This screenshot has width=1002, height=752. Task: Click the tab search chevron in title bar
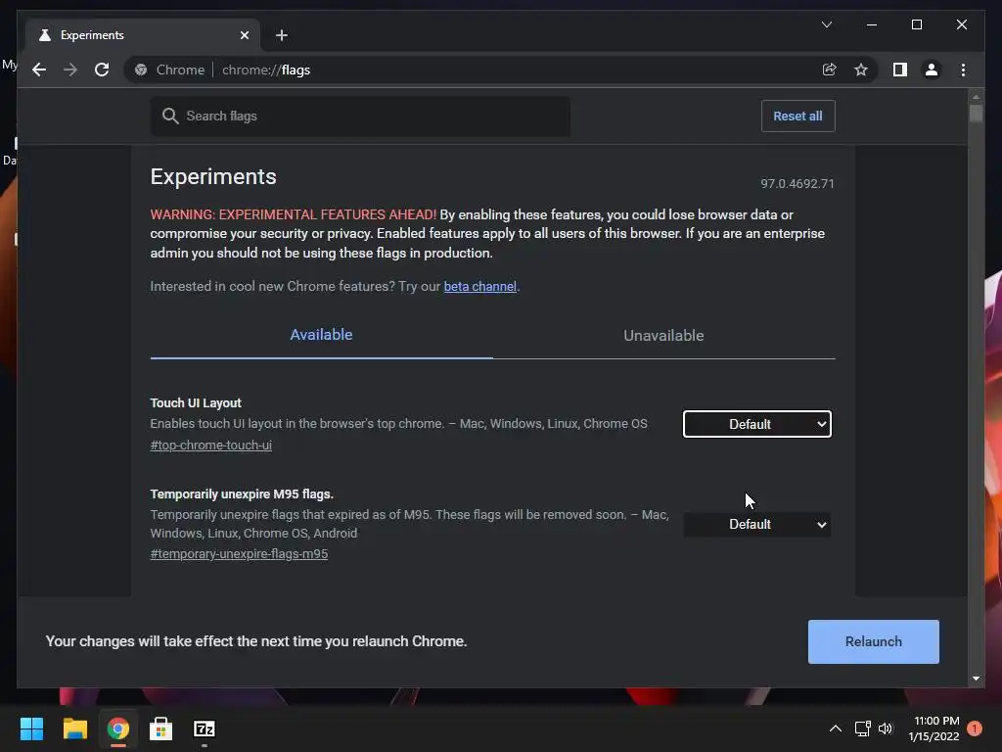(826, 24)
